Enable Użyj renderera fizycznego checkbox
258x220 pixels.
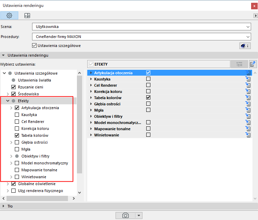[13, 191]
